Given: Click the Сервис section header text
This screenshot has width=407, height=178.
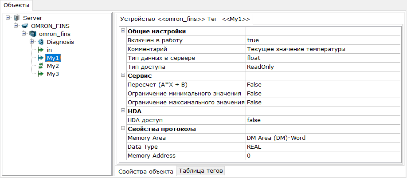Looking at the screenshot, I should point(140,75).
